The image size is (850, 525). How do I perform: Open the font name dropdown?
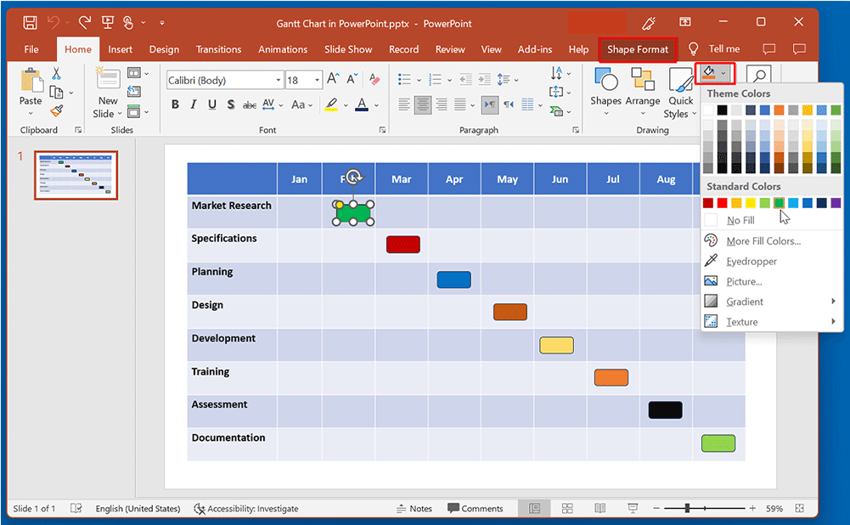(x=278, y=81)
